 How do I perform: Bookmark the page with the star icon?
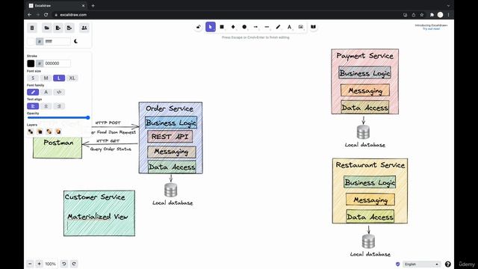pos(422,15)
